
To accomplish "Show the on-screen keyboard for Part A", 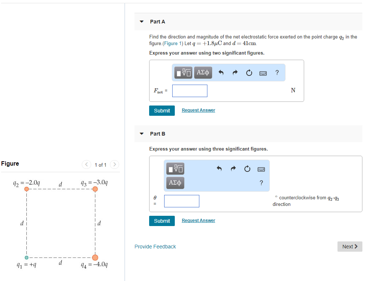I will coord(263,73).
